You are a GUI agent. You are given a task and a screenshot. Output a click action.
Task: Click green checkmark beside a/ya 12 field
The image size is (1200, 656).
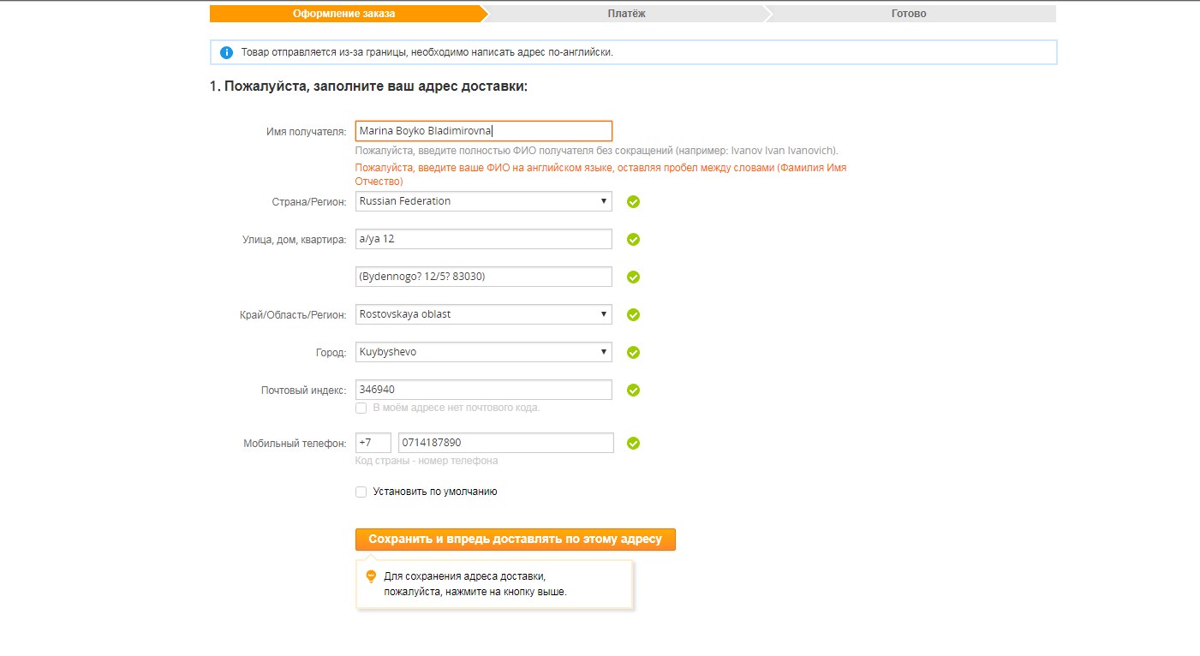(x=633, y=240)
